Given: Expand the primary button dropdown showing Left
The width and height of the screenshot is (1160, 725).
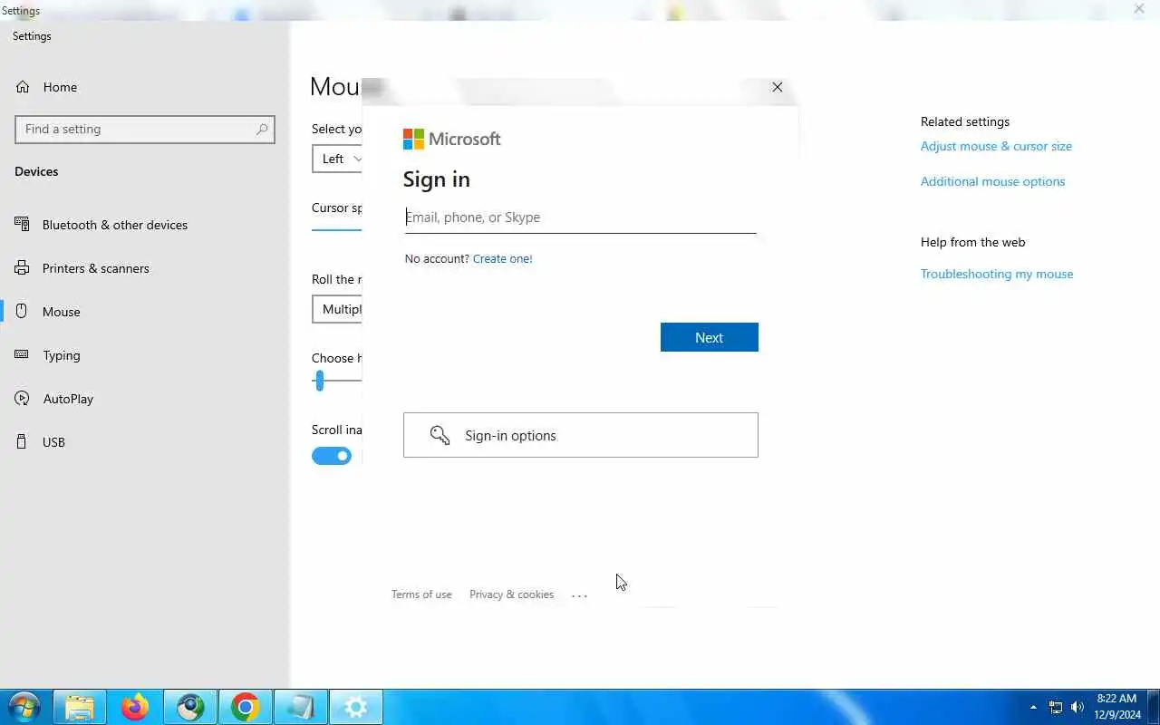Looking at the screenshot, I should pyautogui.click(x=337, y=159).
